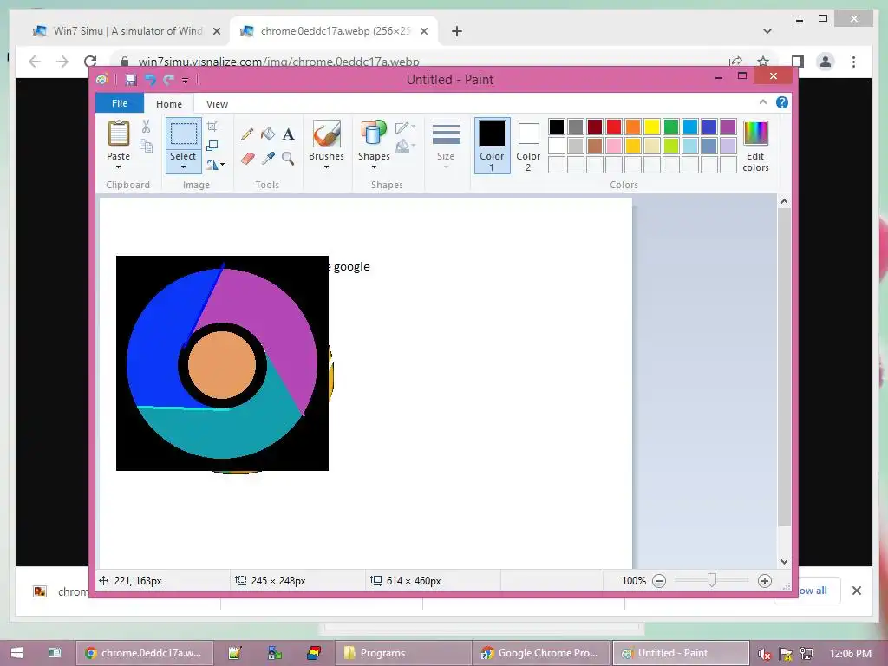Bookmark this page with the star icon
The width and height of the screenshot is (888, 666).
click(763, 62)
